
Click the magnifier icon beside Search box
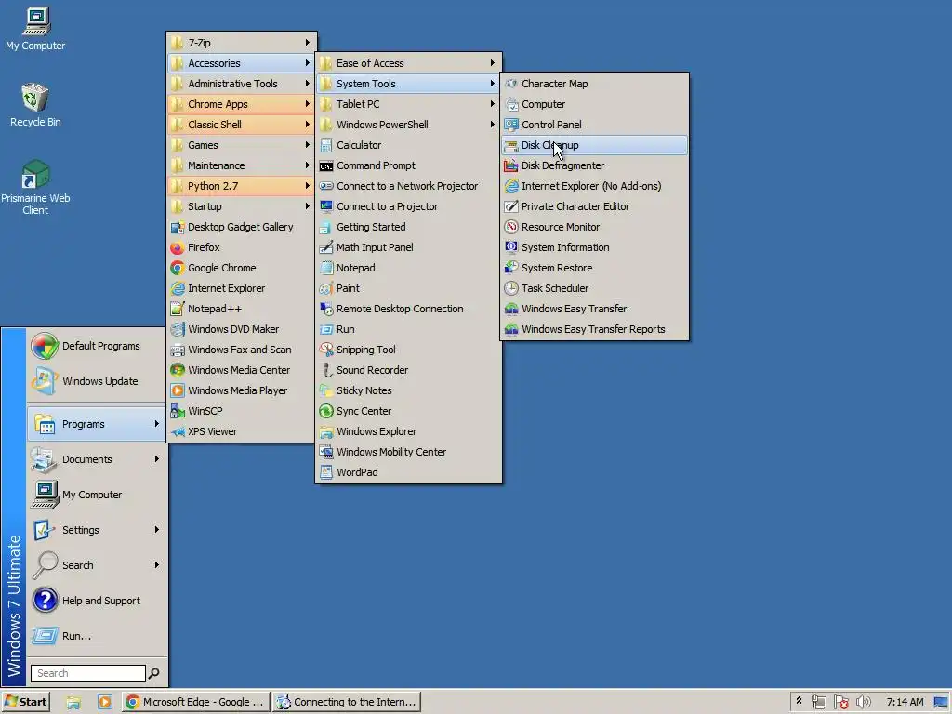coord(154,673)
